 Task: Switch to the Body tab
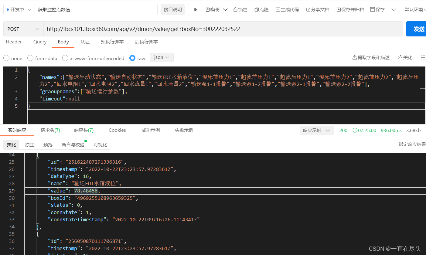(63, 42)
